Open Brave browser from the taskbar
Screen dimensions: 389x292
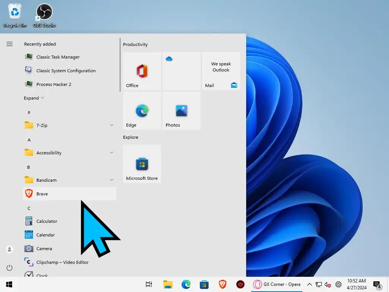click(x=222, y=284)
